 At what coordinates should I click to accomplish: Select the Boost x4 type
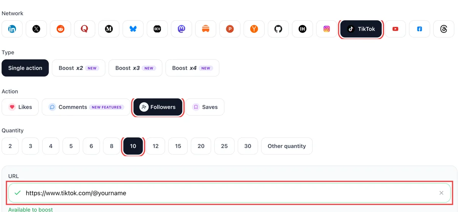(x=192, y=68)
